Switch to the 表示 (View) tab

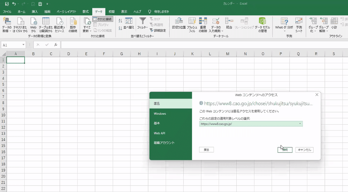click(124, 12)
